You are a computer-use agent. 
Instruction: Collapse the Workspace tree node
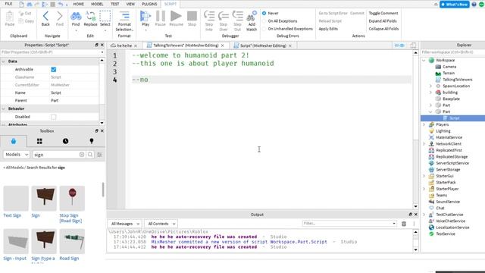(424, 61)
